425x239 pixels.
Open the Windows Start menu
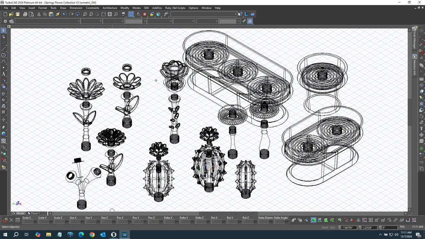[x=5, y=235]
